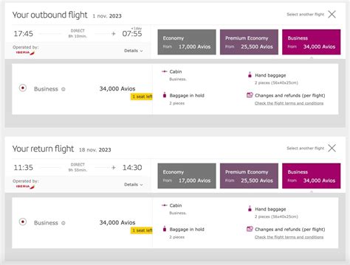
Task: Click Select another flight for return
Action: (306, 148)
